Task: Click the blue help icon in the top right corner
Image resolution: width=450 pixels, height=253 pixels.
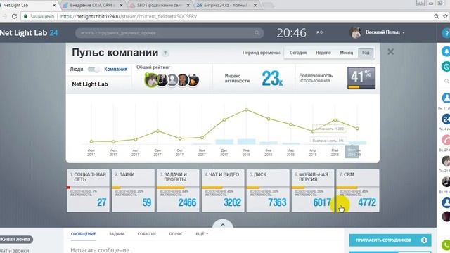Action: [x=446, y=33]
